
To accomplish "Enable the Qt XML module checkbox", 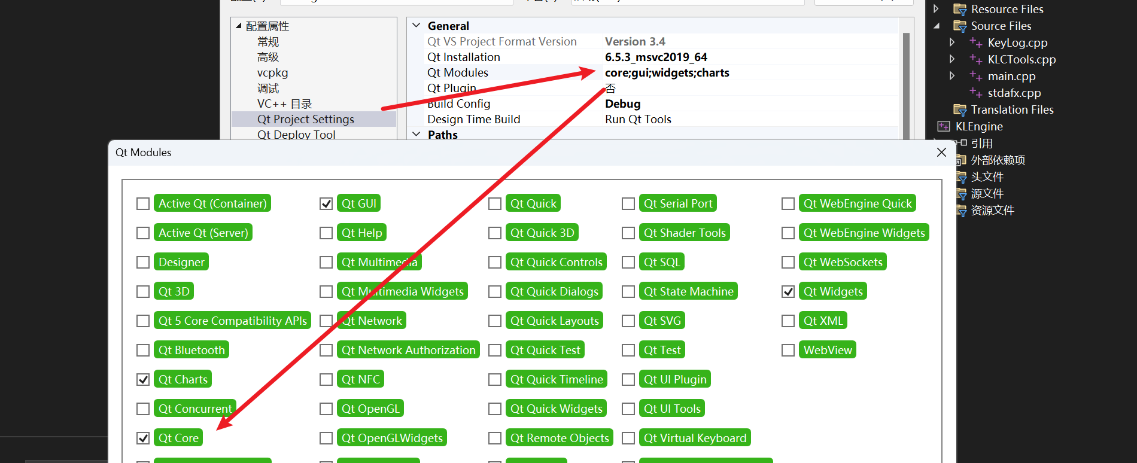I will click(x=788, y=321).
